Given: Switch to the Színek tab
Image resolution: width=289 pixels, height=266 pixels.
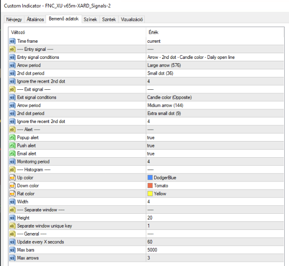Looking at the screenshot, I should pos(90,19).
